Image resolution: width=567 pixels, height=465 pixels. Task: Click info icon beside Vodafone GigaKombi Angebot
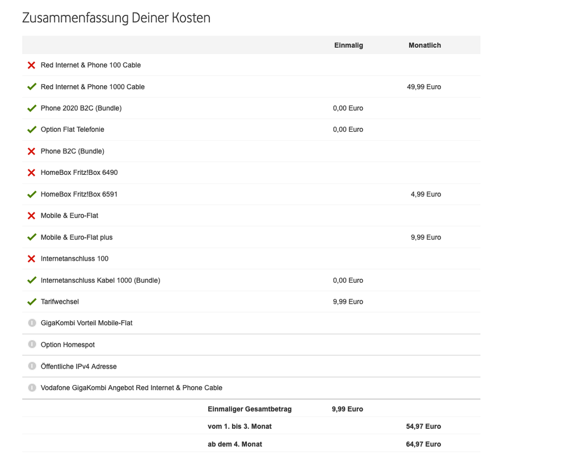coord(32,388)
